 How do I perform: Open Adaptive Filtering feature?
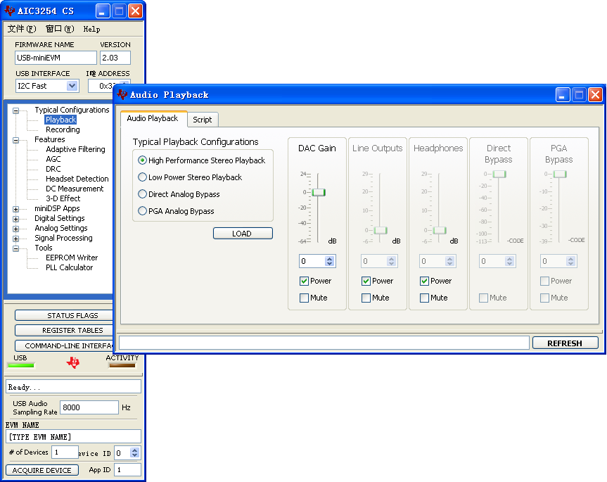point(75,149)
